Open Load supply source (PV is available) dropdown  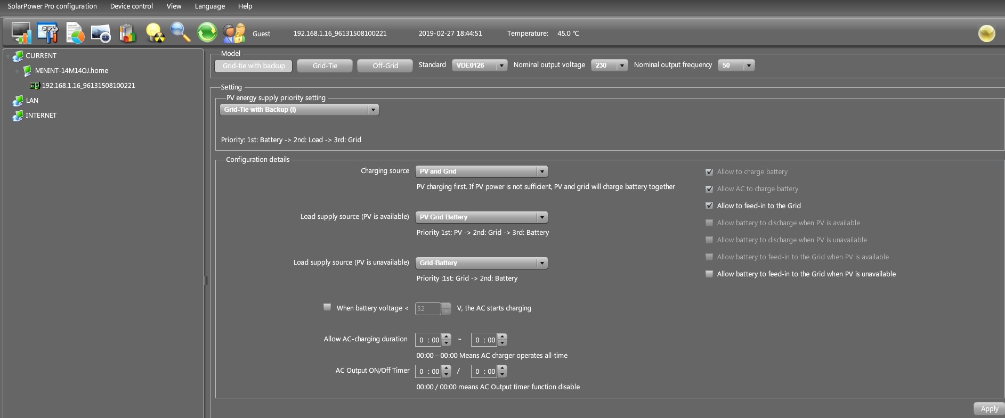(481, 217)
